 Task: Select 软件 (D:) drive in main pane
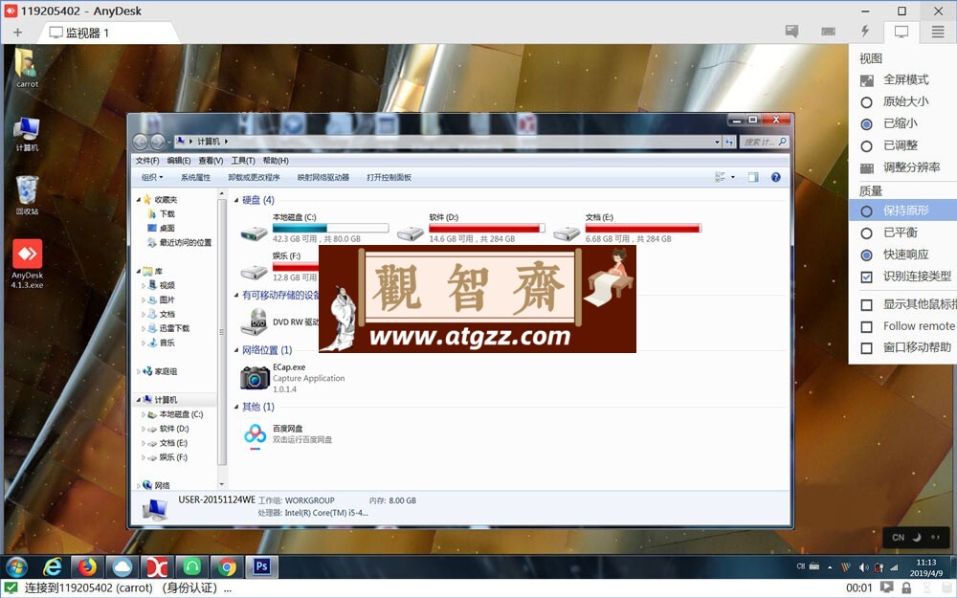click(x=471, y=229)
